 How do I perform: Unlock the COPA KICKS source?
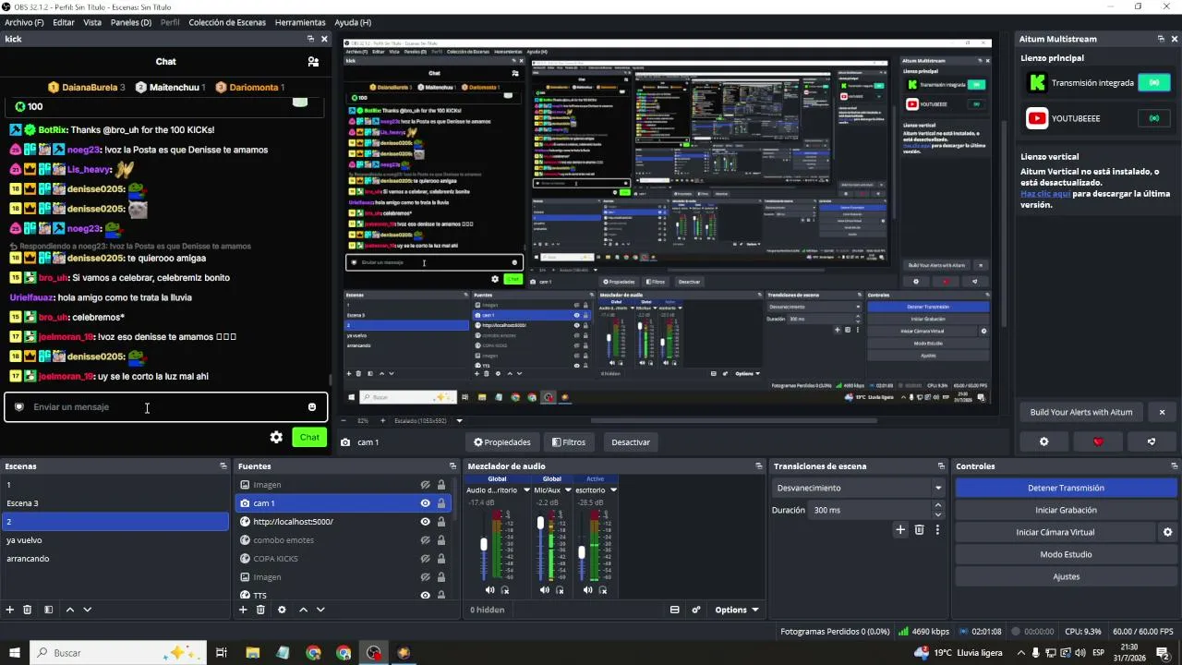[441, 559]
